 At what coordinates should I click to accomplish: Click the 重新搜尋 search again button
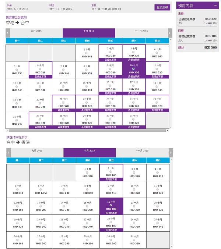point(162,7)
